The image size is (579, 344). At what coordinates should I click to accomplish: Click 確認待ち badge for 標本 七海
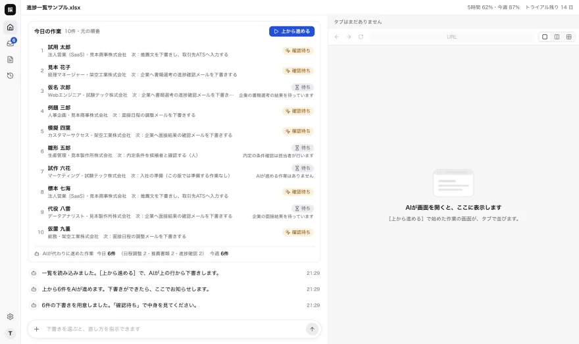click(x=298, y=192)
